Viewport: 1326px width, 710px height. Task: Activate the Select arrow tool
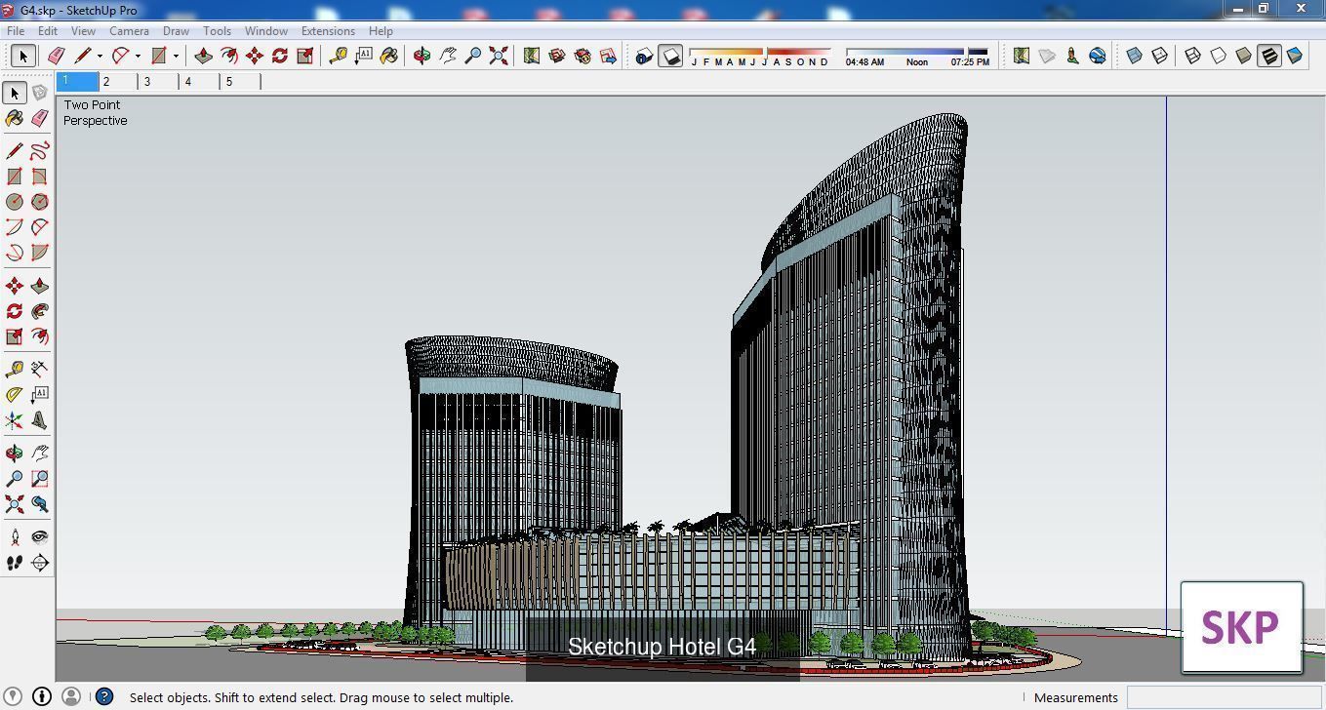[22, 56]
